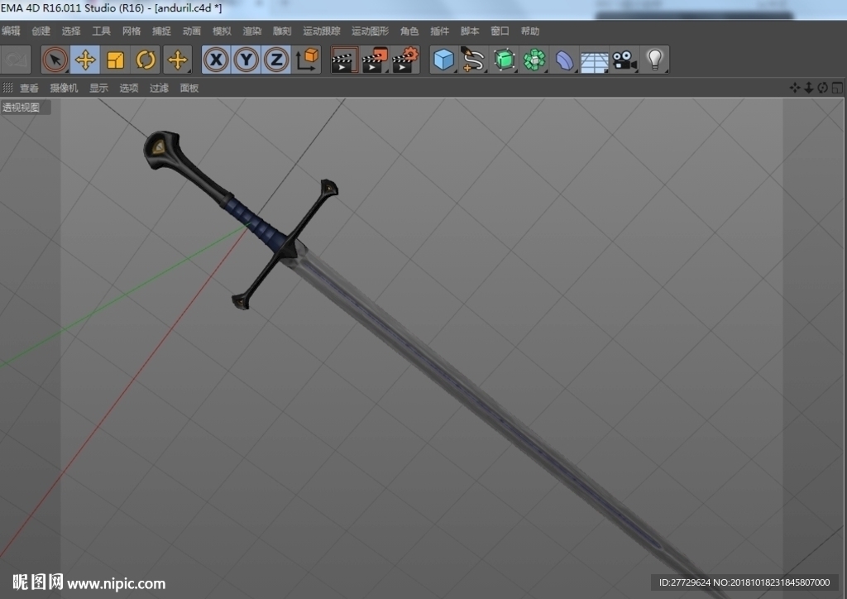The image size is (847, 599).
Task: Open the 帮助 menu
Action: [x=530, y=31]
